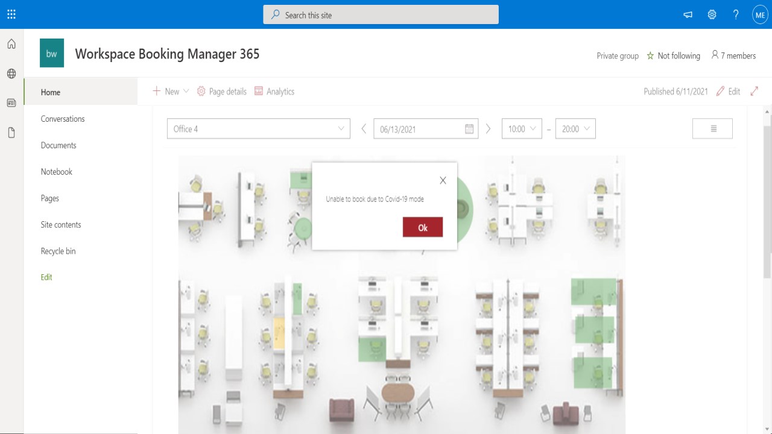The image size is (772, 434).
Task: Click the search magnifier icon
Action: [276, 15]
